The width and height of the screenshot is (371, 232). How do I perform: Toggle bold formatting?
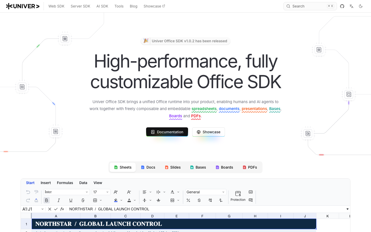pos(47,200)
